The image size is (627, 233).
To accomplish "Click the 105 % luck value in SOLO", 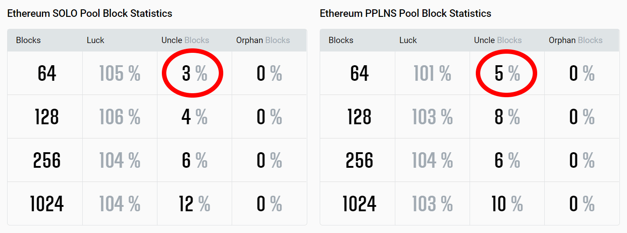I will pos(120,74).
